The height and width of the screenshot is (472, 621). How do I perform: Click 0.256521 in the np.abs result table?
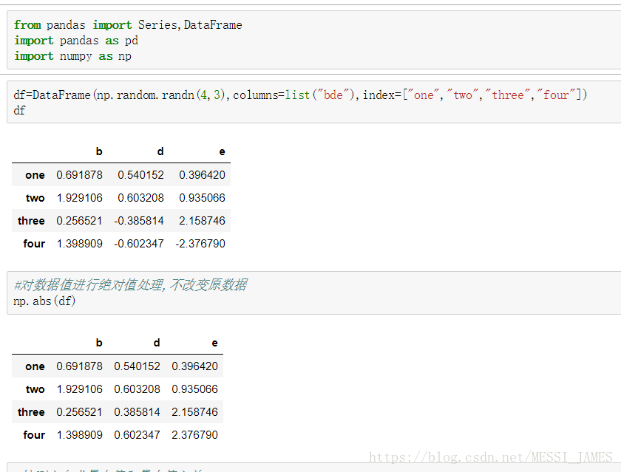(x=79, y=412)
